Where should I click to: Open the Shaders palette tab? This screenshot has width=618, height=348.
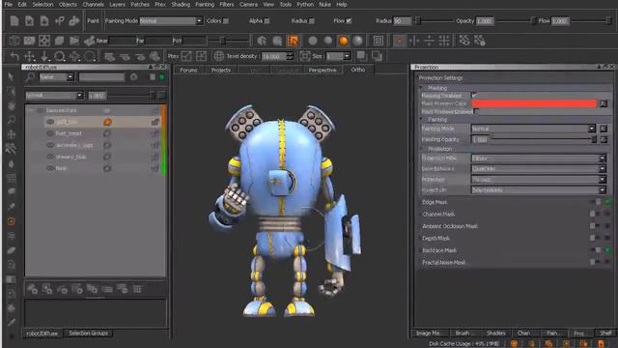(495, 333)
